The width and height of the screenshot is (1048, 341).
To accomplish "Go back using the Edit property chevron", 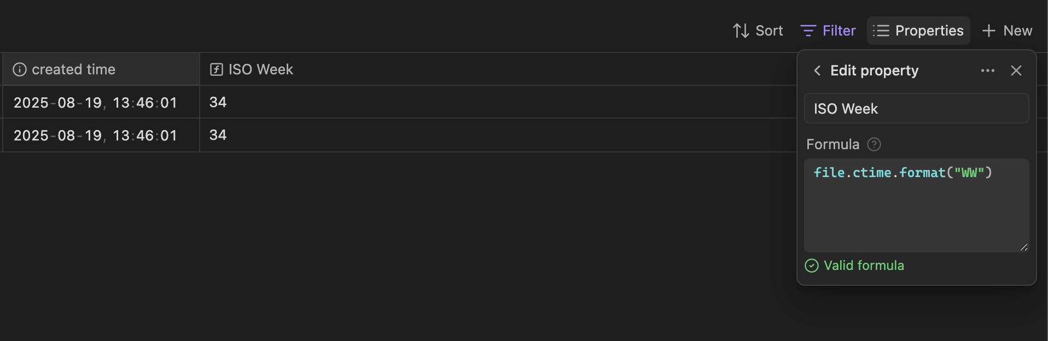I will pos(817,70).
